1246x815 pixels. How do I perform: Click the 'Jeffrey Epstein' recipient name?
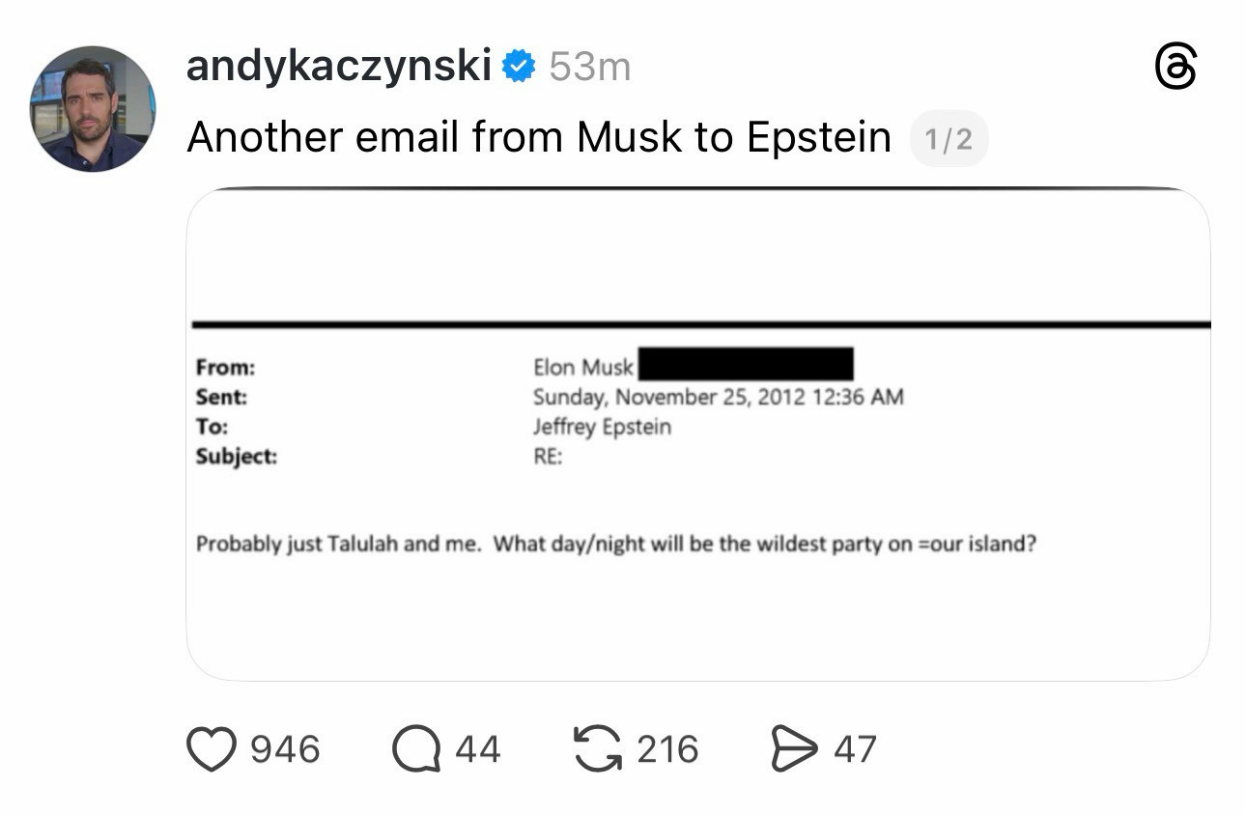click(602, 427)
